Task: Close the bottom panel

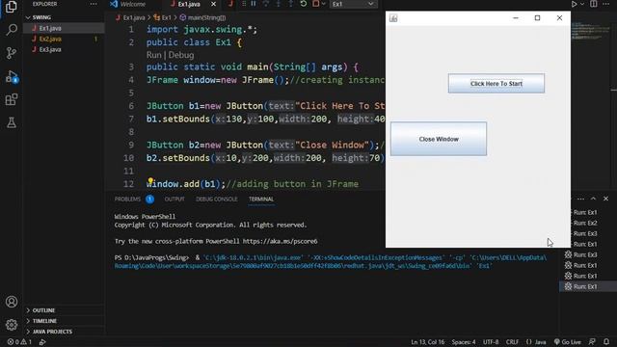Action: pyautogui.click(x=606, y=199)
